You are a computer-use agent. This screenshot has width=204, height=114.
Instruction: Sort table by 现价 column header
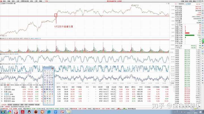coord(31,87)
